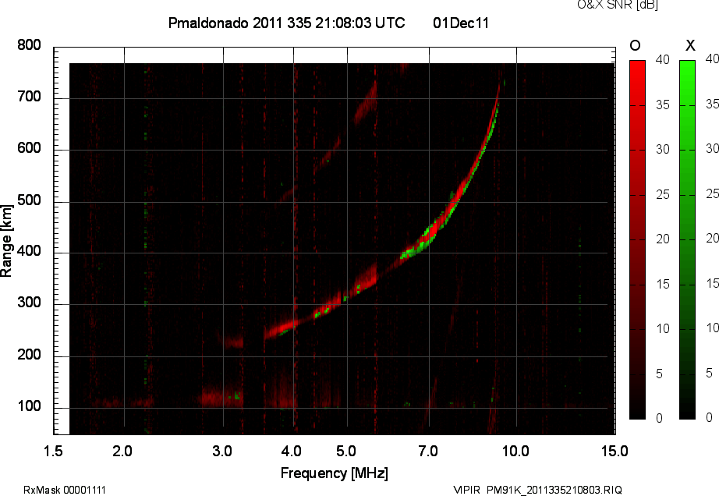Click the 100 range tick label
Image resolution: width=719 pixels, height=496 pixels.
tap(29, 406)
